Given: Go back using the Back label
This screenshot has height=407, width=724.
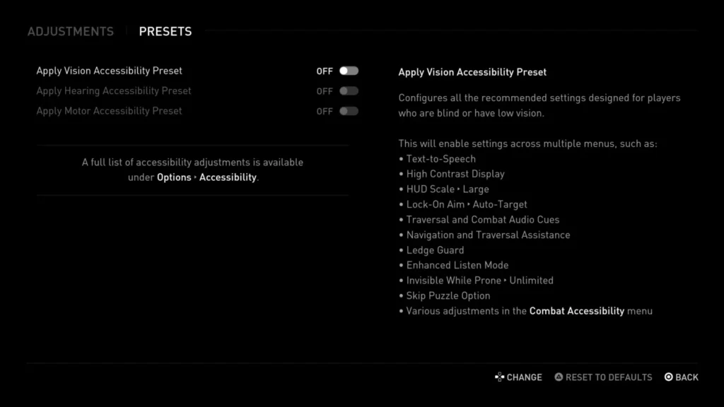Looking at the screenshot, I should tap(687, 377).
